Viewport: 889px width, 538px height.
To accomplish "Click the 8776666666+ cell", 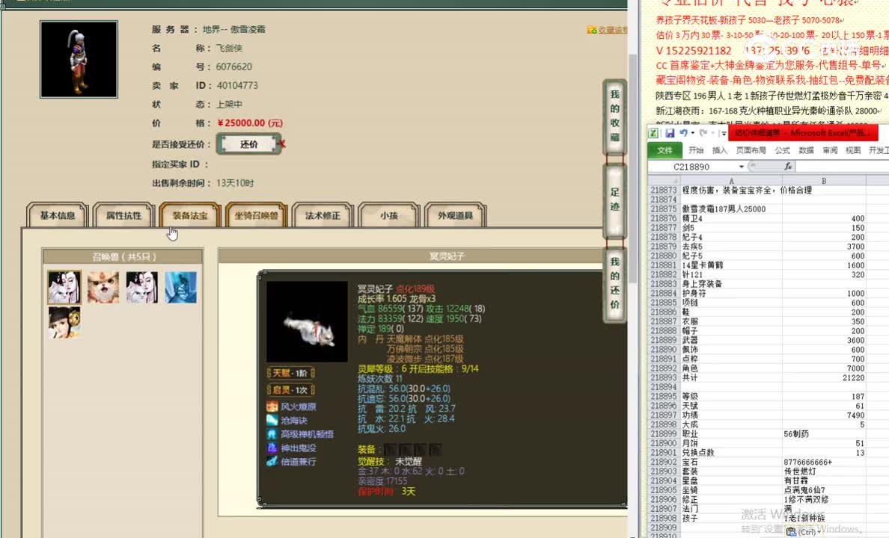I will click(x=824, y=462).
